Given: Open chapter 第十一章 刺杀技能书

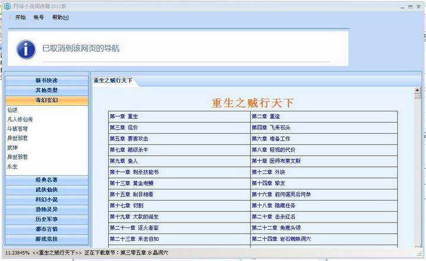Looking at the screenshot, I should tap(134, 172).
